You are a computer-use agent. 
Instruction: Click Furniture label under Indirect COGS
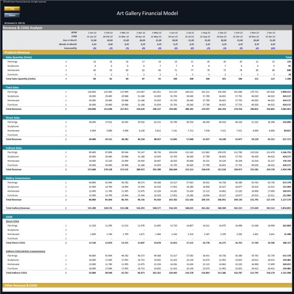click(12, 268)
